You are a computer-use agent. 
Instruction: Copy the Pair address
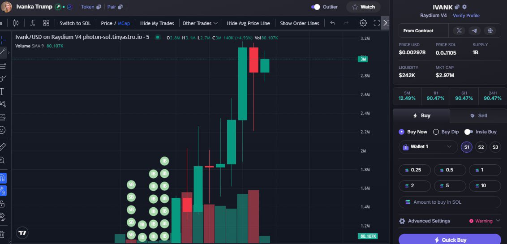[x=120, y=7]
